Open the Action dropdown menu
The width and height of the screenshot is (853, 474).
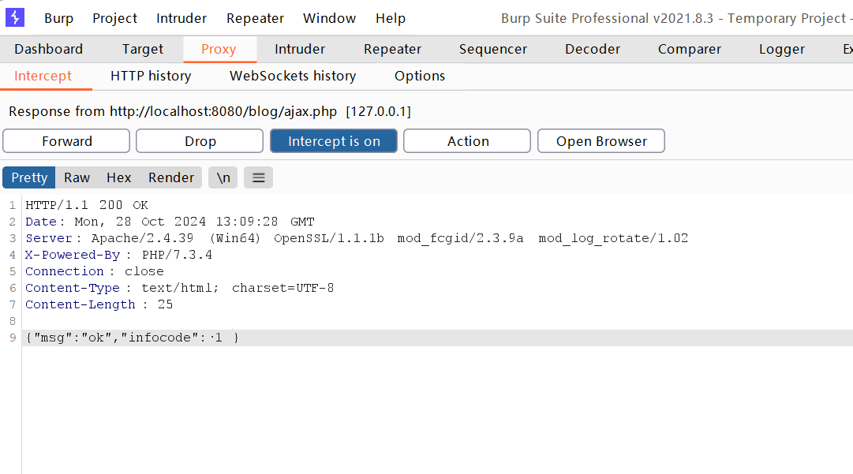tap(467, 141)
